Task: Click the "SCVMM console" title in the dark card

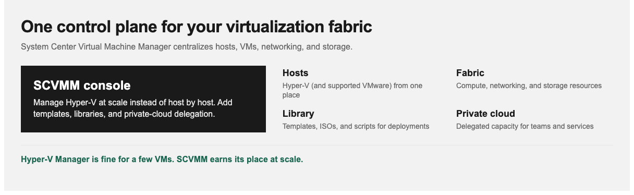Action: click(x=82, y=86)
